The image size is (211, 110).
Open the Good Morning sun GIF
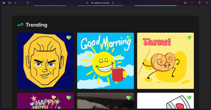pos(106,61)
